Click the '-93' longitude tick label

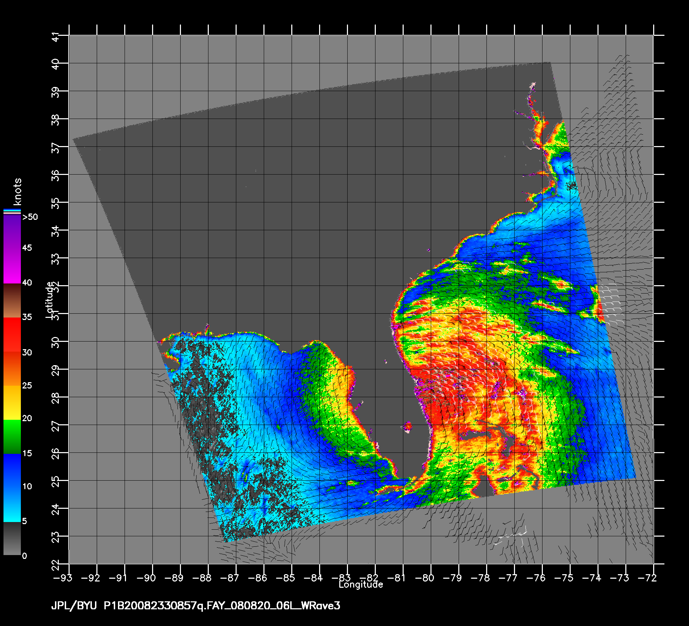click(x=63, y=578)
